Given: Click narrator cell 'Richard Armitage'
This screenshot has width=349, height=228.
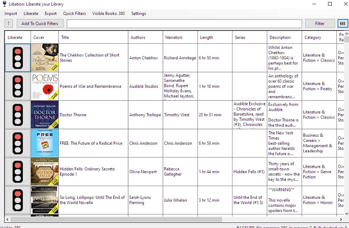Looking at the screenshot, I should pyautogui.click(x=180, y=58).
